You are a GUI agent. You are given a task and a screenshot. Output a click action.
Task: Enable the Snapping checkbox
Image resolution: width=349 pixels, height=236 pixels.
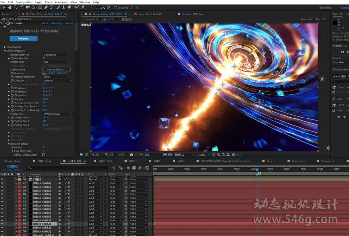pos(115,7)
